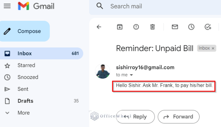Delete the email with trash icon
The height and width of the screenshot is (127, 221).
pos(152,27)
